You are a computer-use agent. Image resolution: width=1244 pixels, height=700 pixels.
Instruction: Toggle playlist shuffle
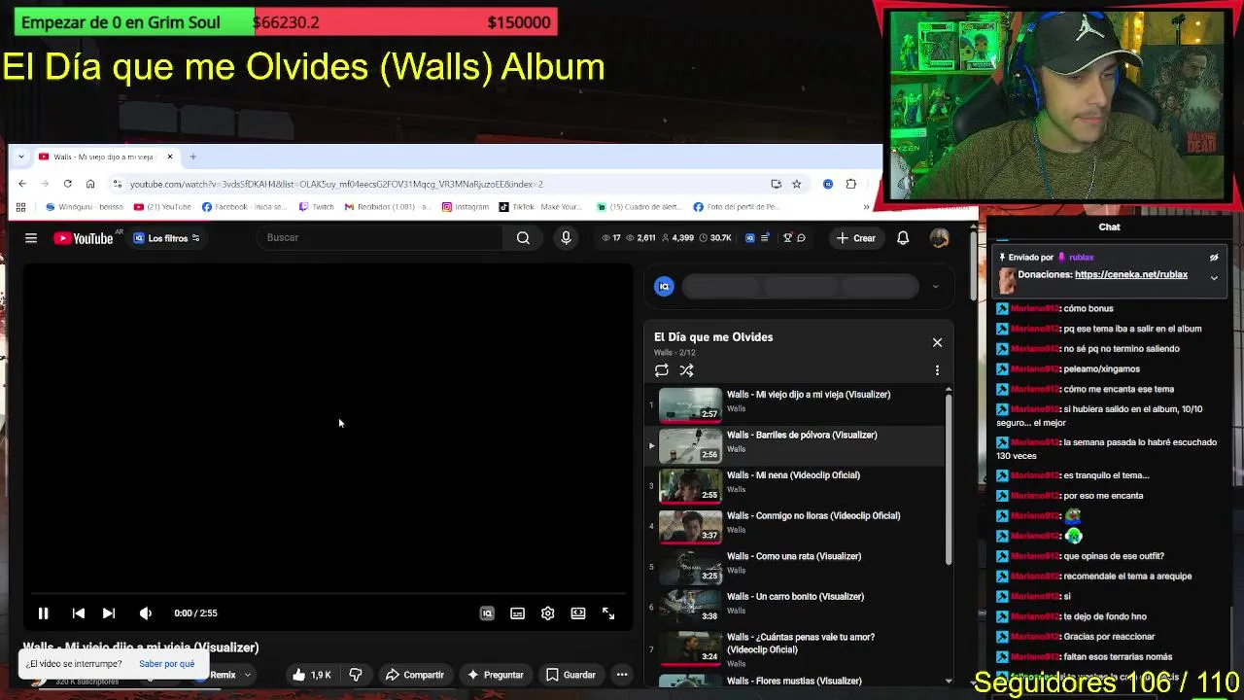(x=686, y=370)
